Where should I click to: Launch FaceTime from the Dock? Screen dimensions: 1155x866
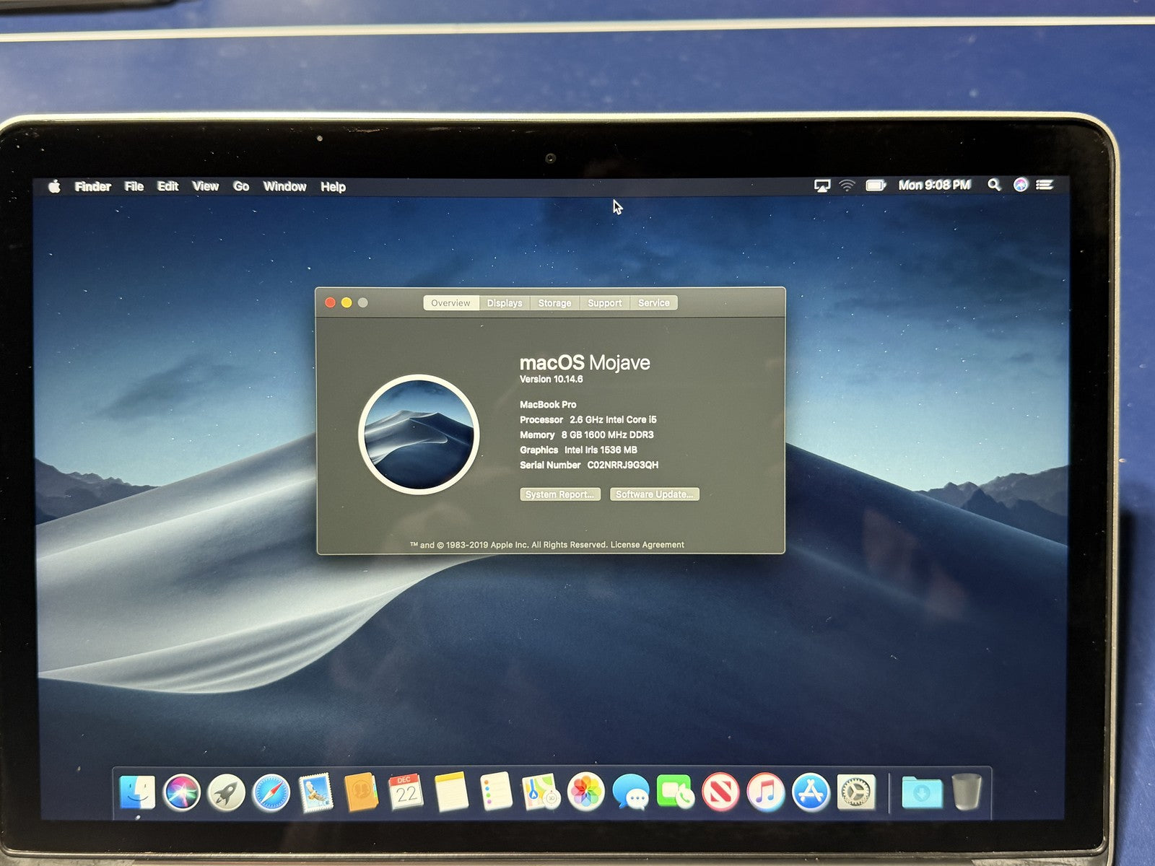pyautogui.click(x=675, y=792)
